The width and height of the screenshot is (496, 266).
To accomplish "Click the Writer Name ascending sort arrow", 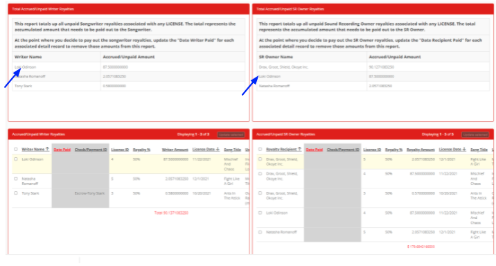I will click(x=47, y=149).
